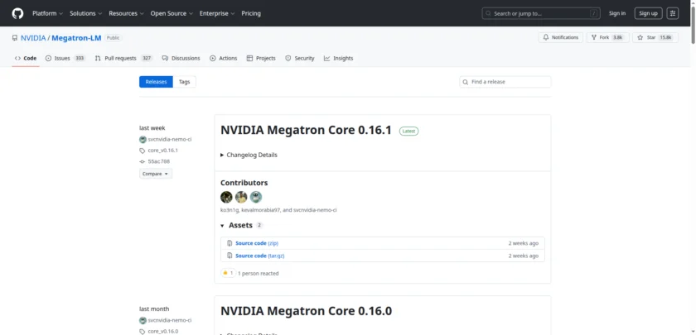Open NVIDIA Megatron Core 0.16.0 release title

(306, 311)
